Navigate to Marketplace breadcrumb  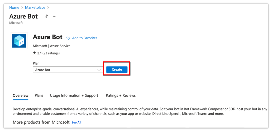35,7
